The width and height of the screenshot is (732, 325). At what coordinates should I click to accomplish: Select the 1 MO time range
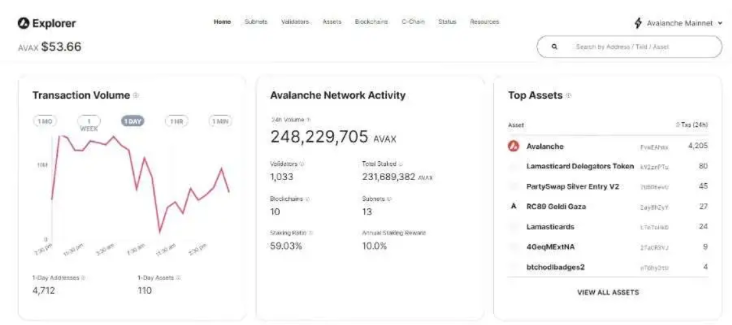[45, 122]
